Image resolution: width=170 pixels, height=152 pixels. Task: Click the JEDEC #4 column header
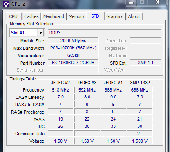coord(113,83)
